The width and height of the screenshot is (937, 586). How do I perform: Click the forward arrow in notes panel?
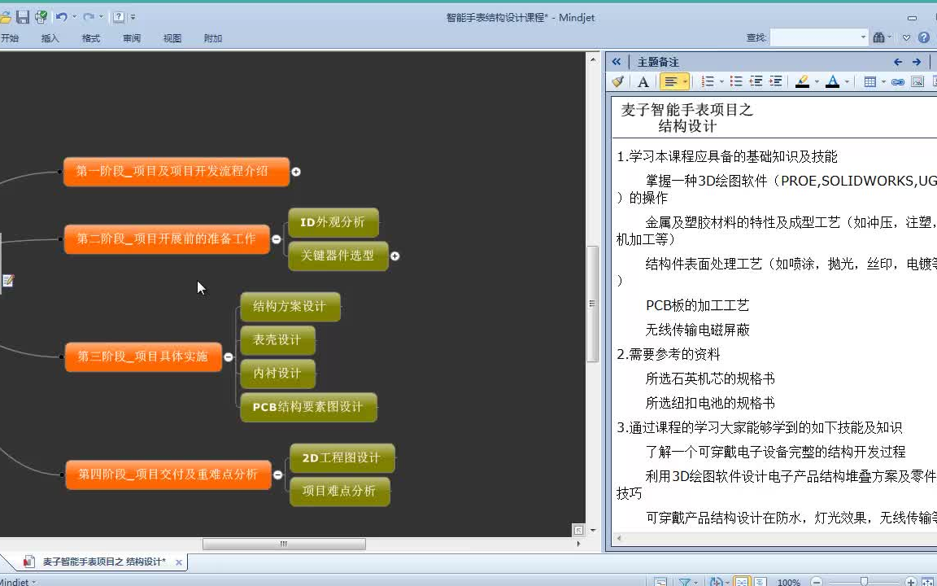tap(917, 61)
